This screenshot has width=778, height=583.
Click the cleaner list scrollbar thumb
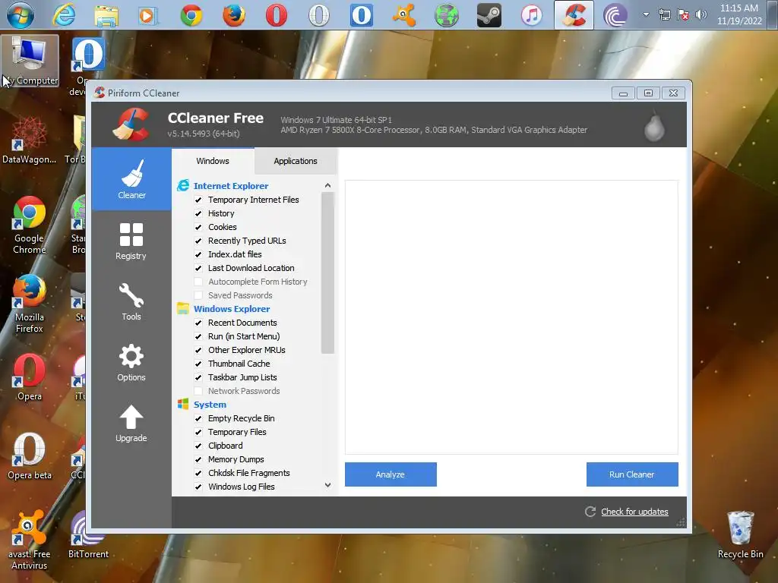(x=327, y=273)
